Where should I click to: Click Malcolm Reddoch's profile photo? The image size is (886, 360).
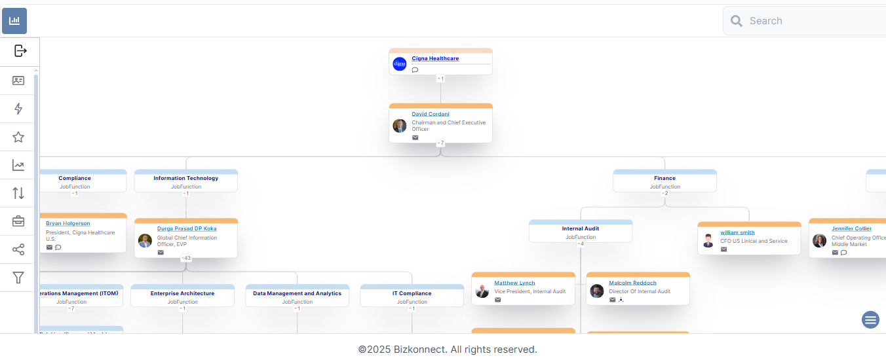point(597,291)
